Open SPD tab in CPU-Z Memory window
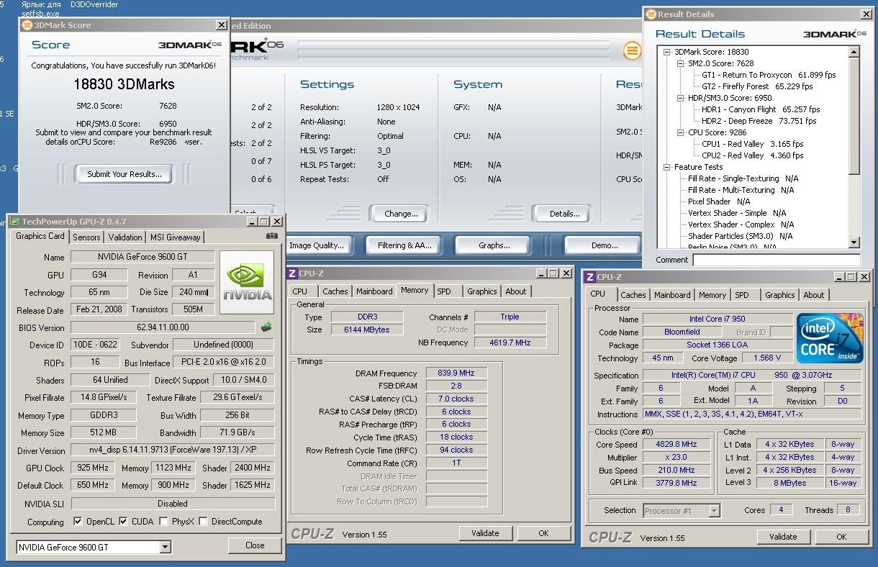 coord(444,291)
